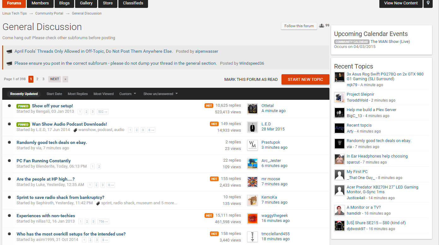Click ToroddWold's avatar in Recent Topics
Screen dimensions: 439x245
coord(340,97)
